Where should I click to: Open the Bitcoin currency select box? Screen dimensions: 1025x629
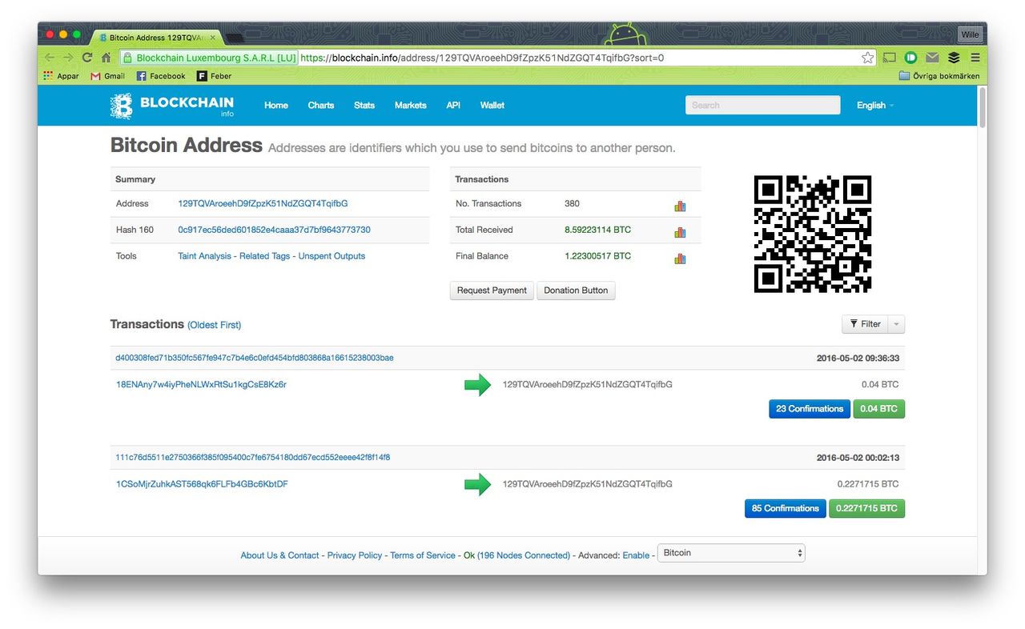pyautogui.click(x=730, y=553)
